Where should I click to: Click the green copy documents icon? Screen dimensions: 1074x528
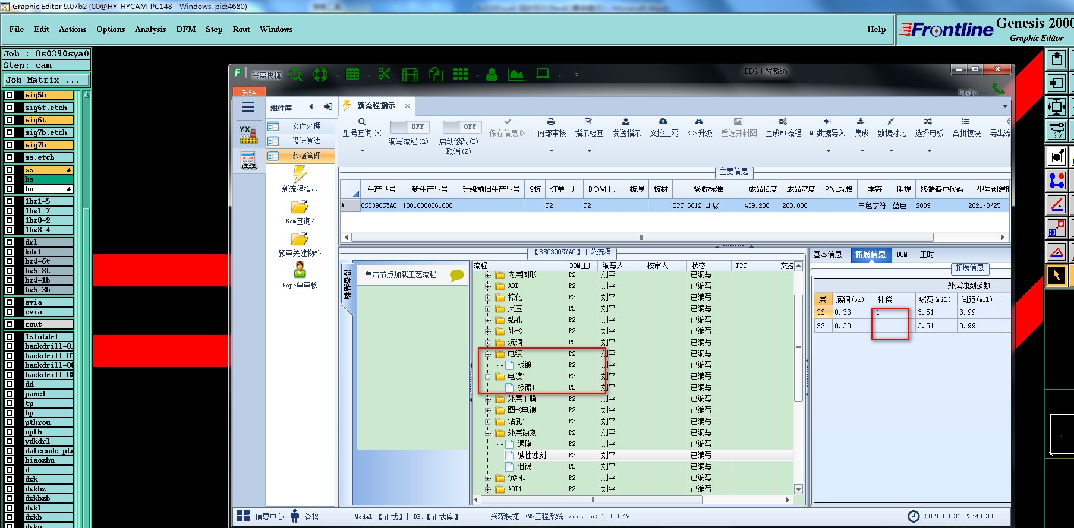click(436, 74)
